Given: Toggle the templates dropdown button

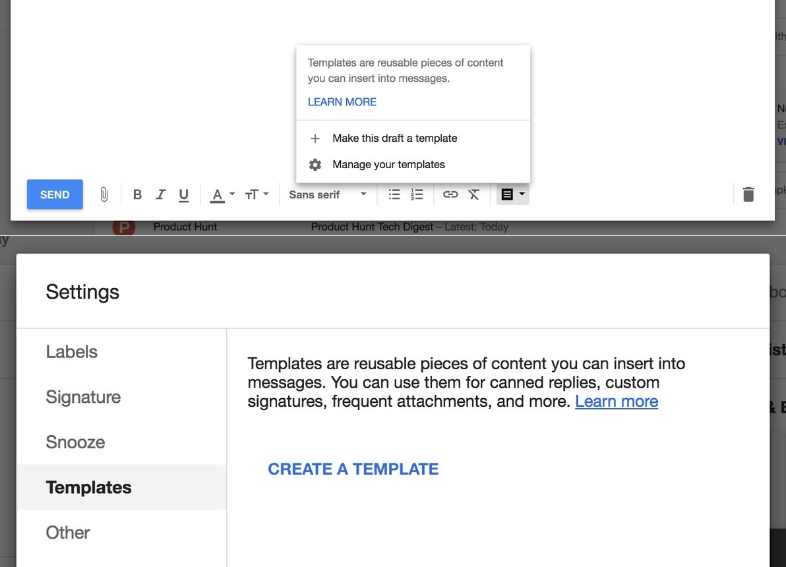Looking at the screenshot, I should (512, 194).
